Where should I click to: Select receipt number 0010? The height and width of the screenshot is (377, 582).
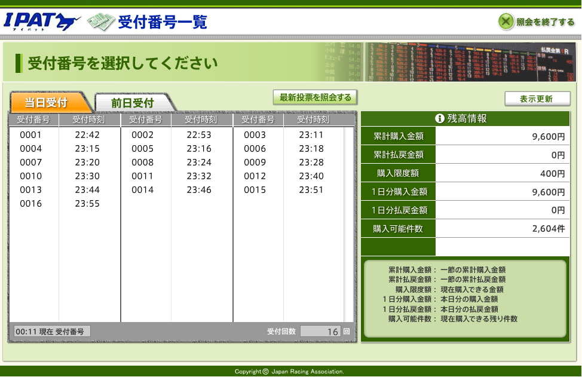point(31,176)
